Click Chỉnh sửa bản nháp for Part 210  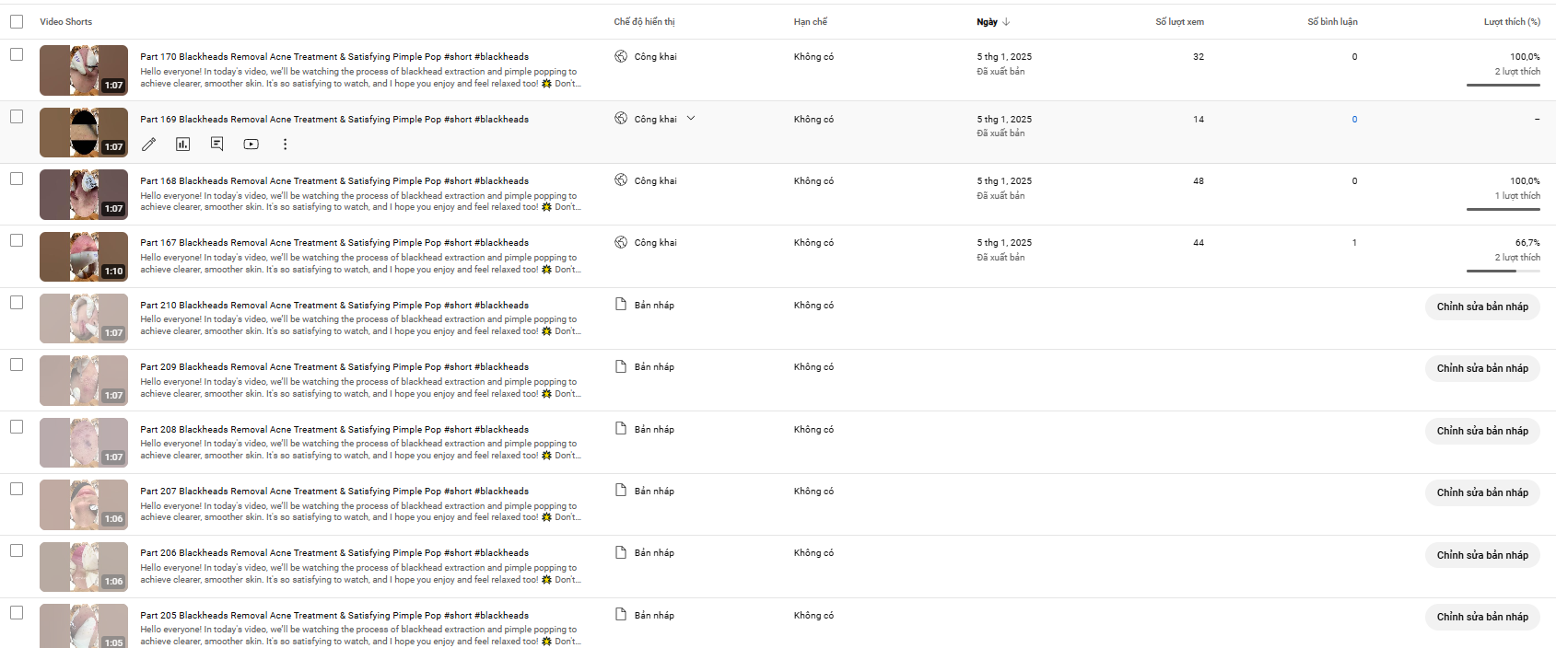point(1481,307)
